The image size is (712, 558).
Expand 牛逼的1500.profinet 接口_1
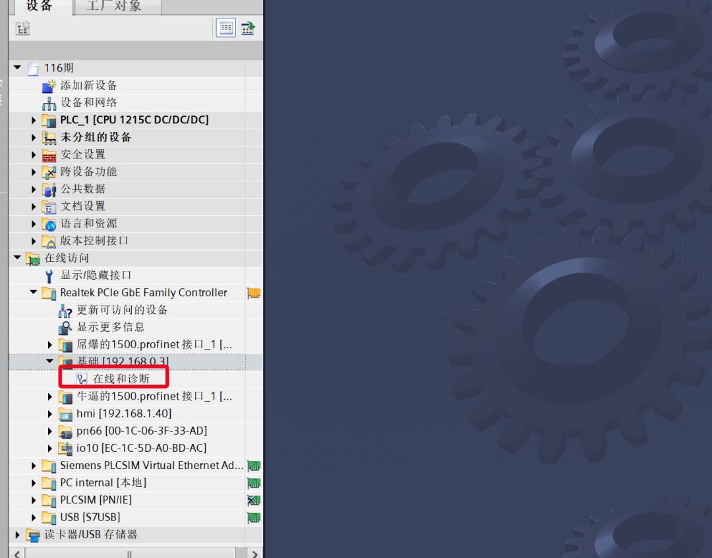point(50,396)
